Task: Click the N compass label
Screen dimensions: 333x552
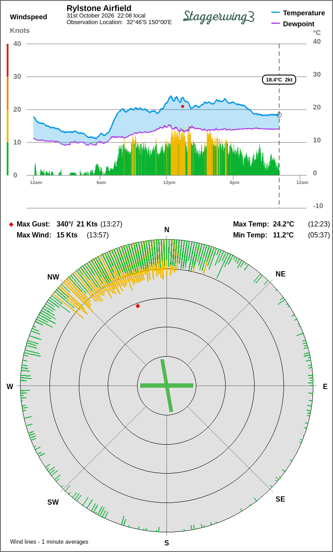Action: 166,230
